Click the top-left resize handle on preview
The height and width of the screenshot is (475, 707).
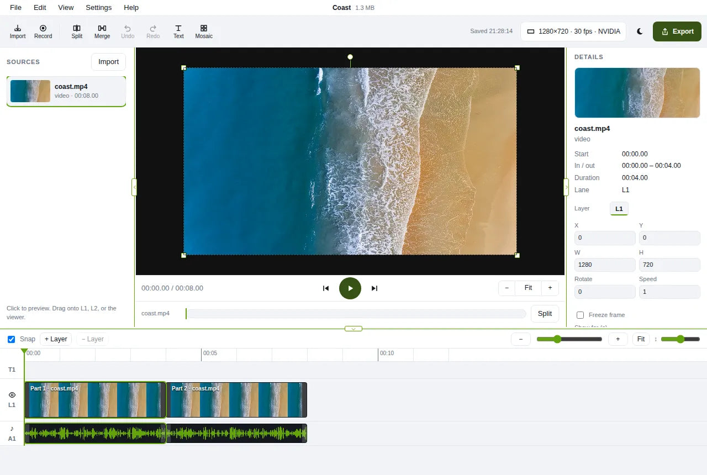[x=184, y=68]
